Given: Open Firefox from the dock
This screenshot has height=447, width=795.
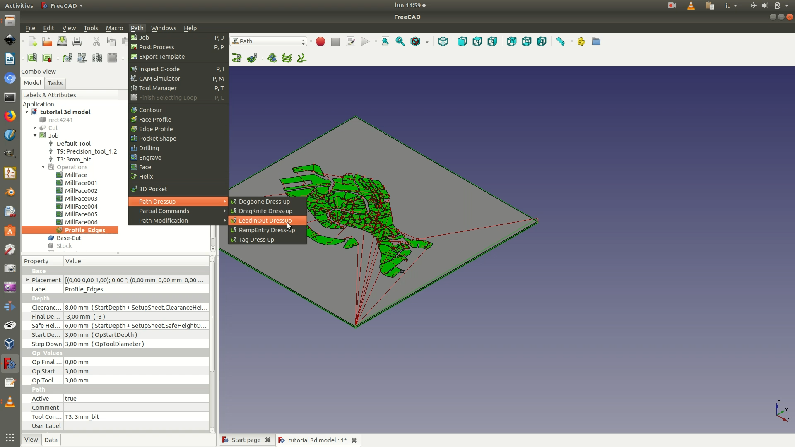Looking at the screenshot, I should pos(10,115).
